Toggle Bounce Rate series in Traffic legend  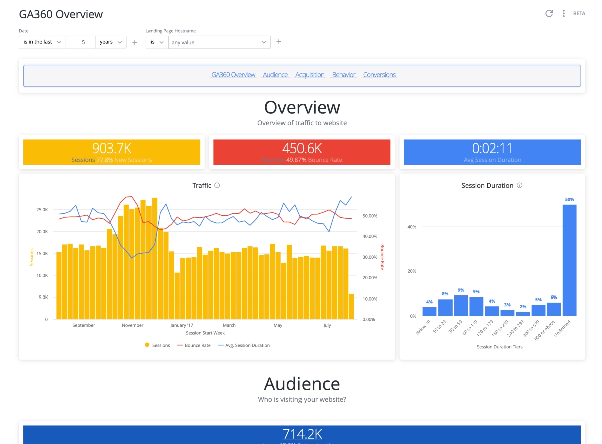click(194, 345)
